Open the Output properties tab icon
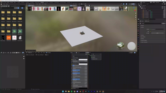 click(138, 26)
